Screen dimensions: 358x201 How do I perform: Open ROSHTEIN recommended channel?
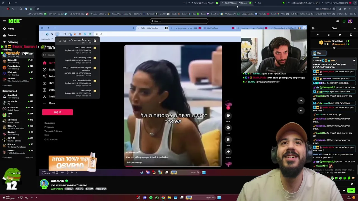click(18, 109)
